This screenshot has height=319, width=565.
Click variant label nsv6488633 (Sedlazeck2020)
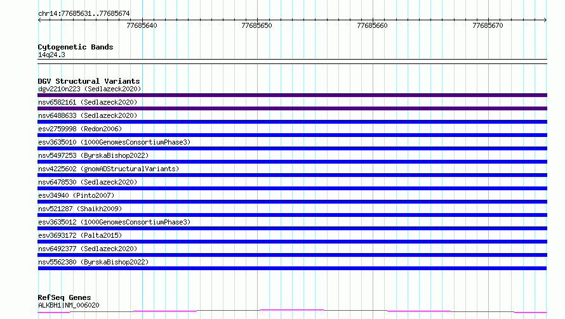coord(88,115)
